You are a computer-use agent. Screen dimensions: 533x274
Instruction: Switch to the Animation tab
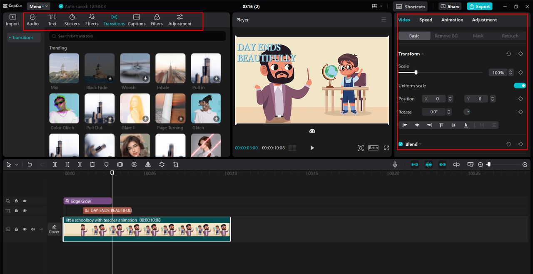(452, 20)
